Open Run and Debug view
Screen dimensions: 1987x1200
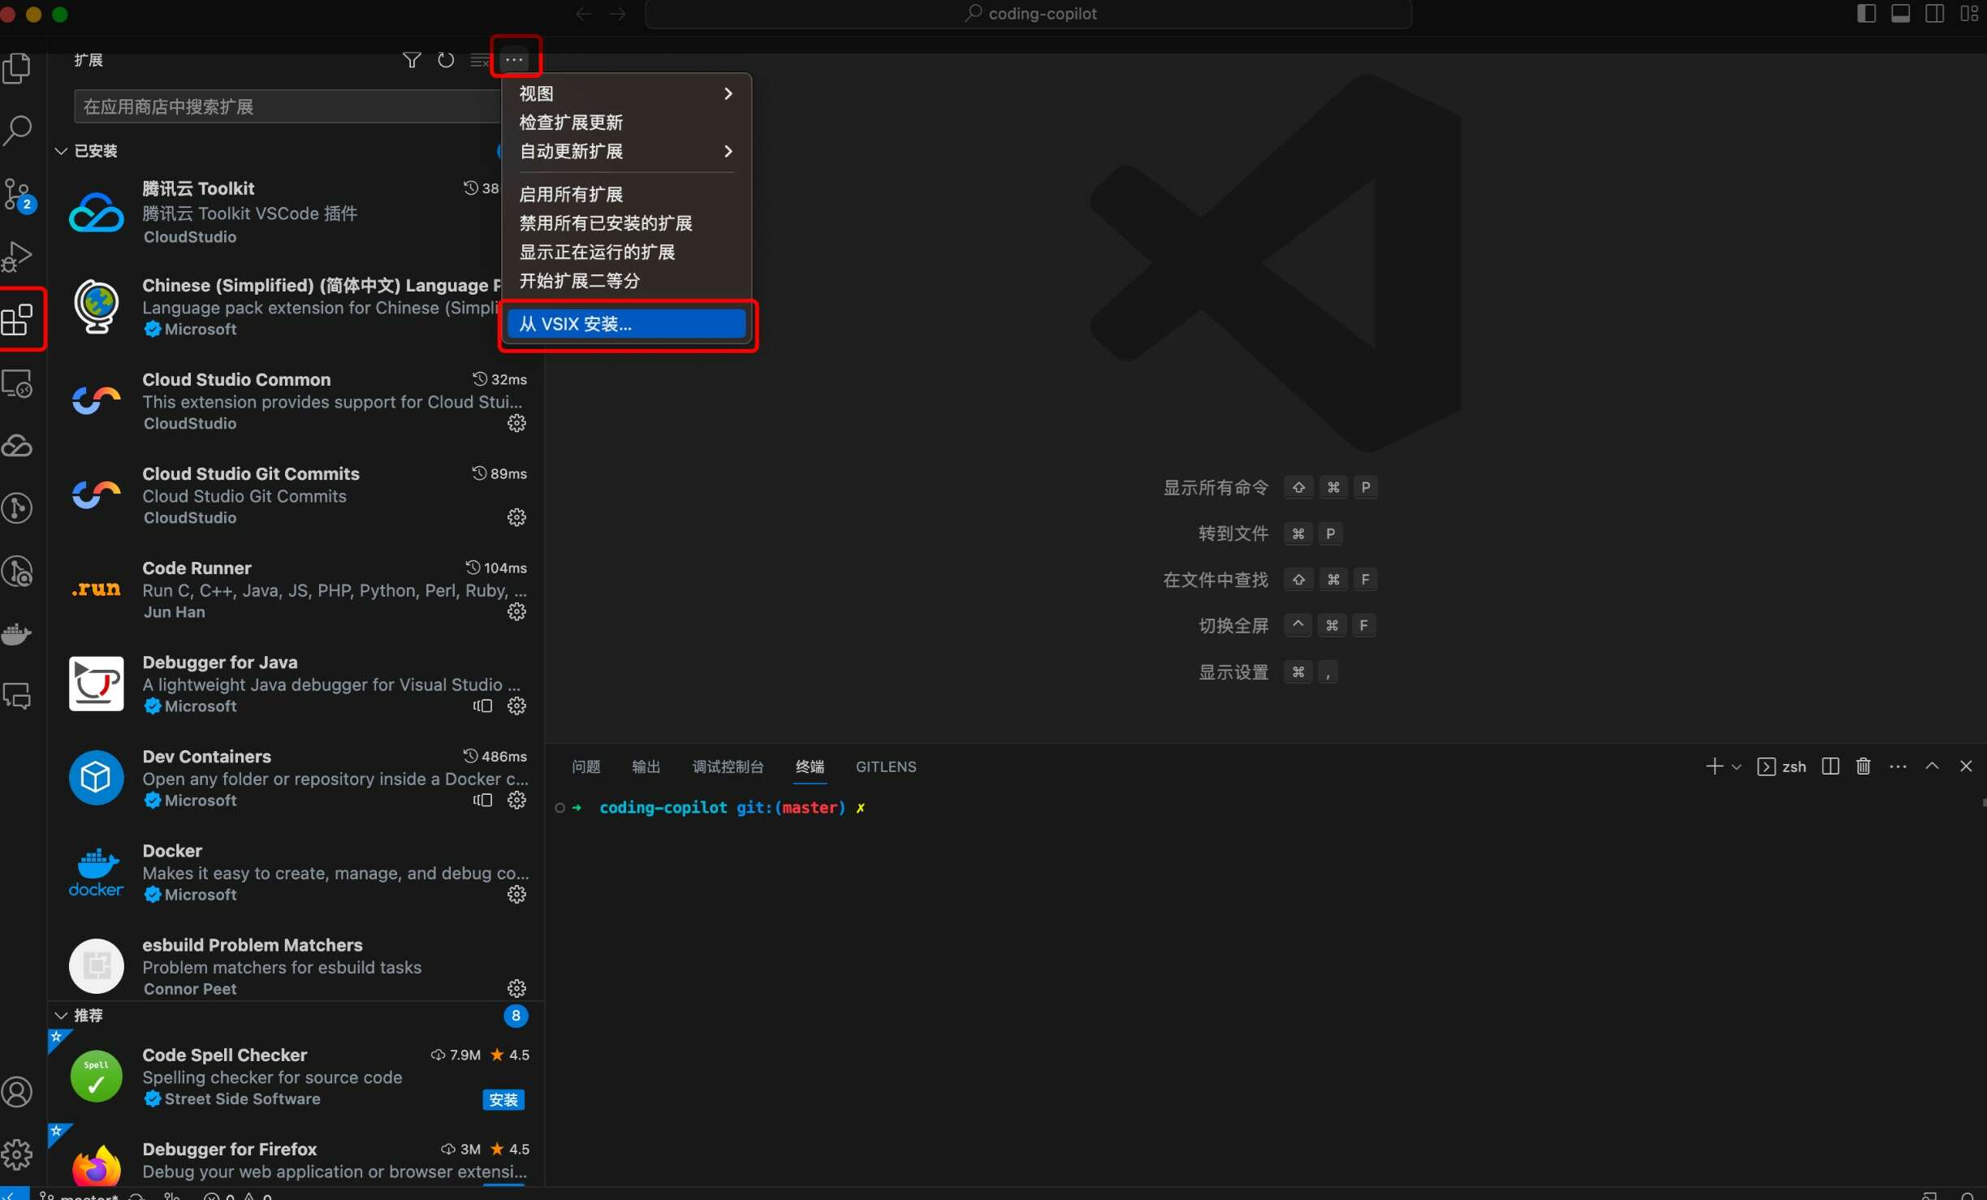18,257
